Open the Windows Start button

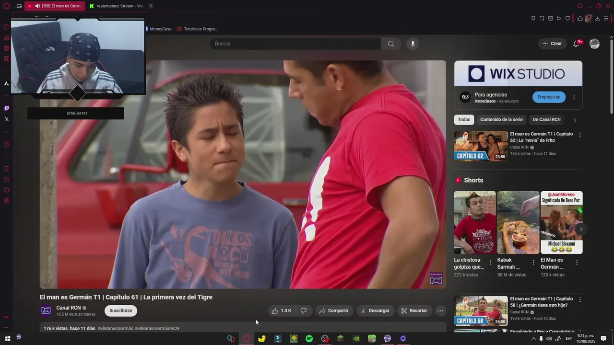click(x=7, y=338)
